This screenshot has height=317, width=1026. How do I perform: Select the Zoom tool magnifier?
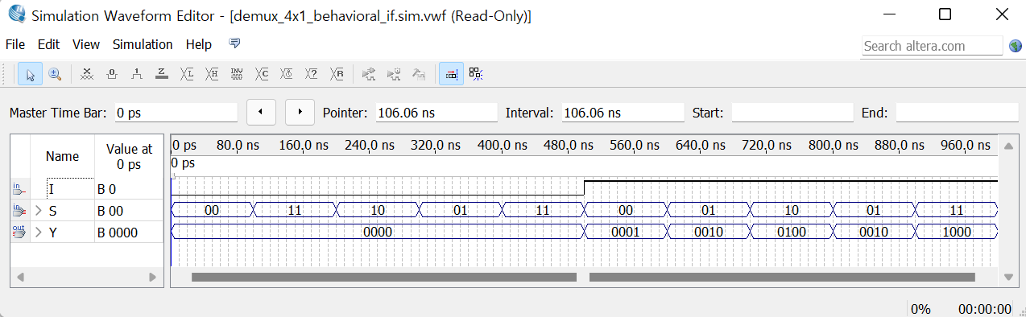coord(55,74)
